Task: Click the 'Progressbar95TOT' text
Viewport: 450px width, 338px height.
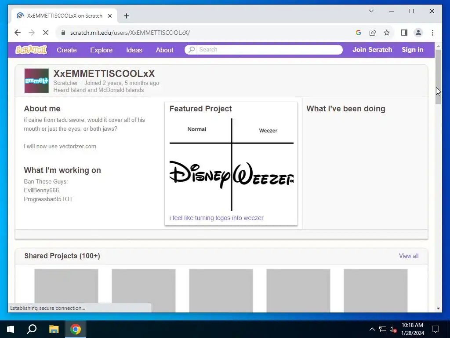Action: tap(48, 199)
